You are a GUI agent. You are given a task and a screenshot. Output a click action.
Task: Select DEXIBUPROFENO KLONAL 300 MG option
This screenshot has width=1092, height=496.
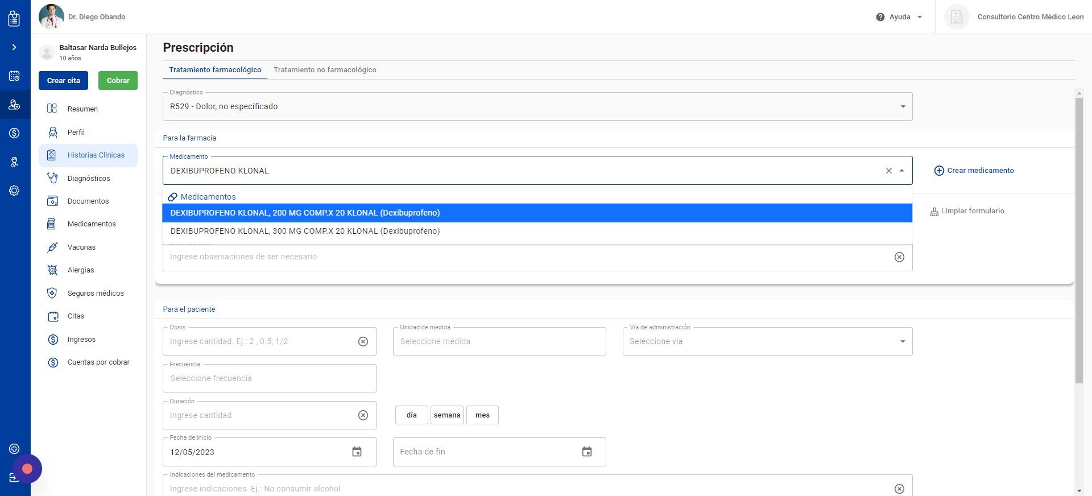[x=537, y=231]
